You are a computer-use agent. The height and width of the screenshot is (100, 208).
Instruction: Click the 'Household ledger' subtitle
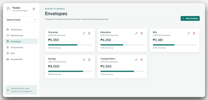(x=20, y=11)
